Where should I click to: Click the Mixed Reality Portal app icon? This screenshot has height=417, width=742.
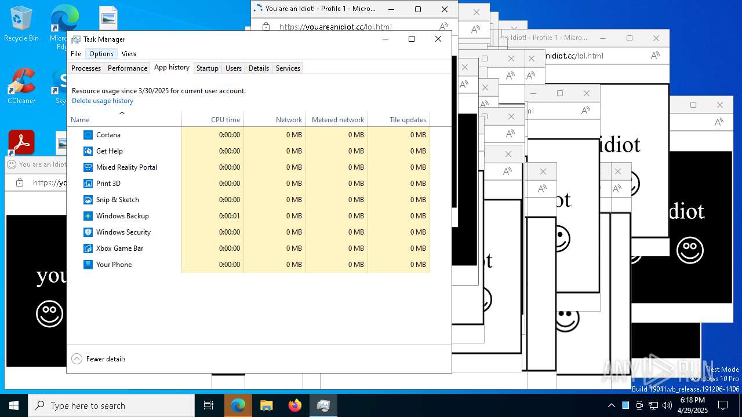tap(88, 167)
